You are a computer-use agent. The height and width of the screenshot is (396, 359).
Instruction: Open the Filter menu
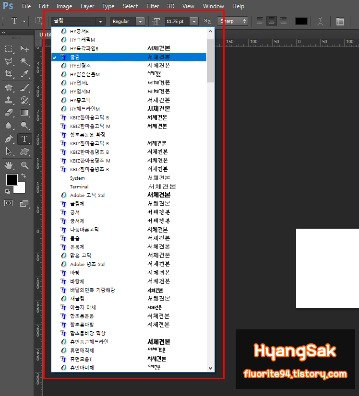tap(153, 6)
